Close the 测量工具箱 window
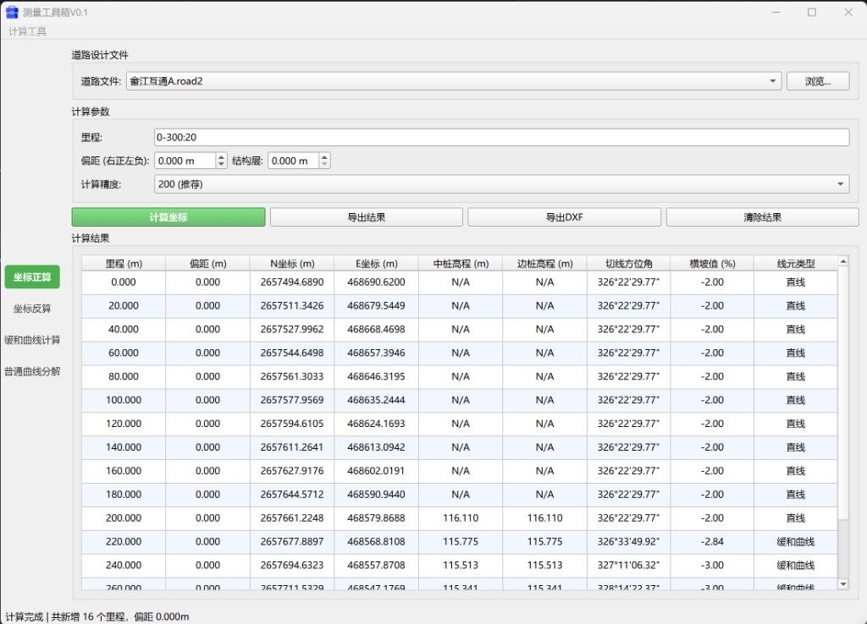The height and width of the screenshot is (624, 867). tap(848, 12)
